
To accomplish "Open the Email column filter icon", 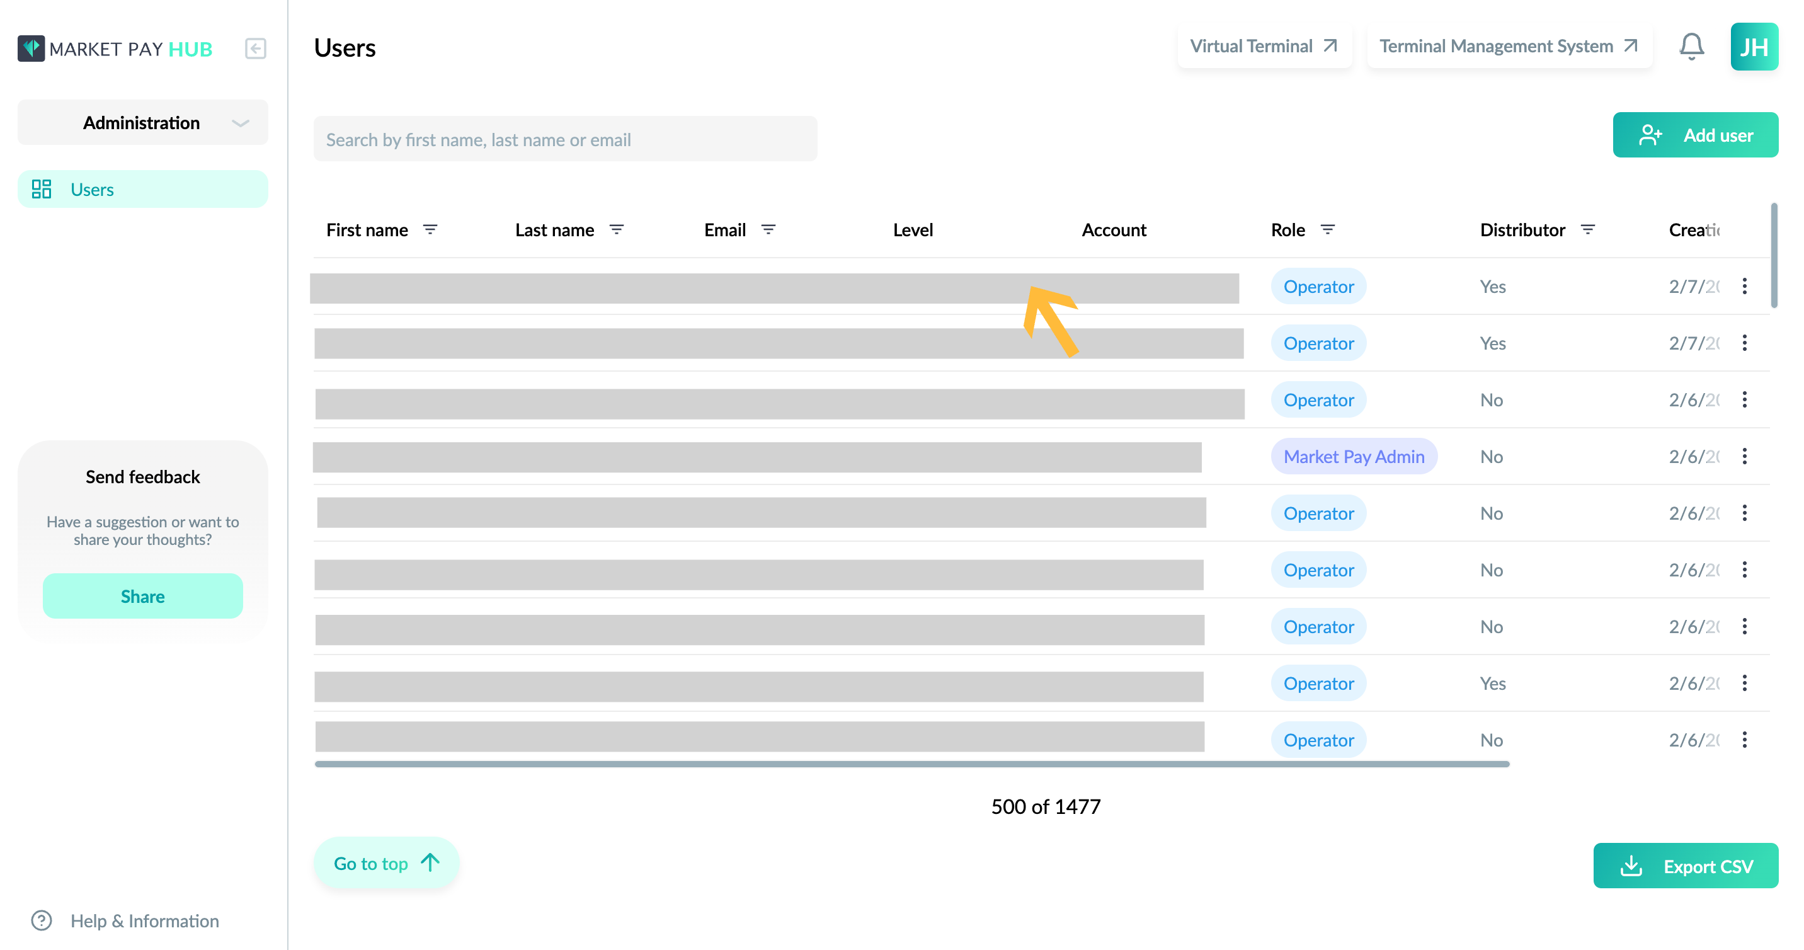I will pos(768,230).
